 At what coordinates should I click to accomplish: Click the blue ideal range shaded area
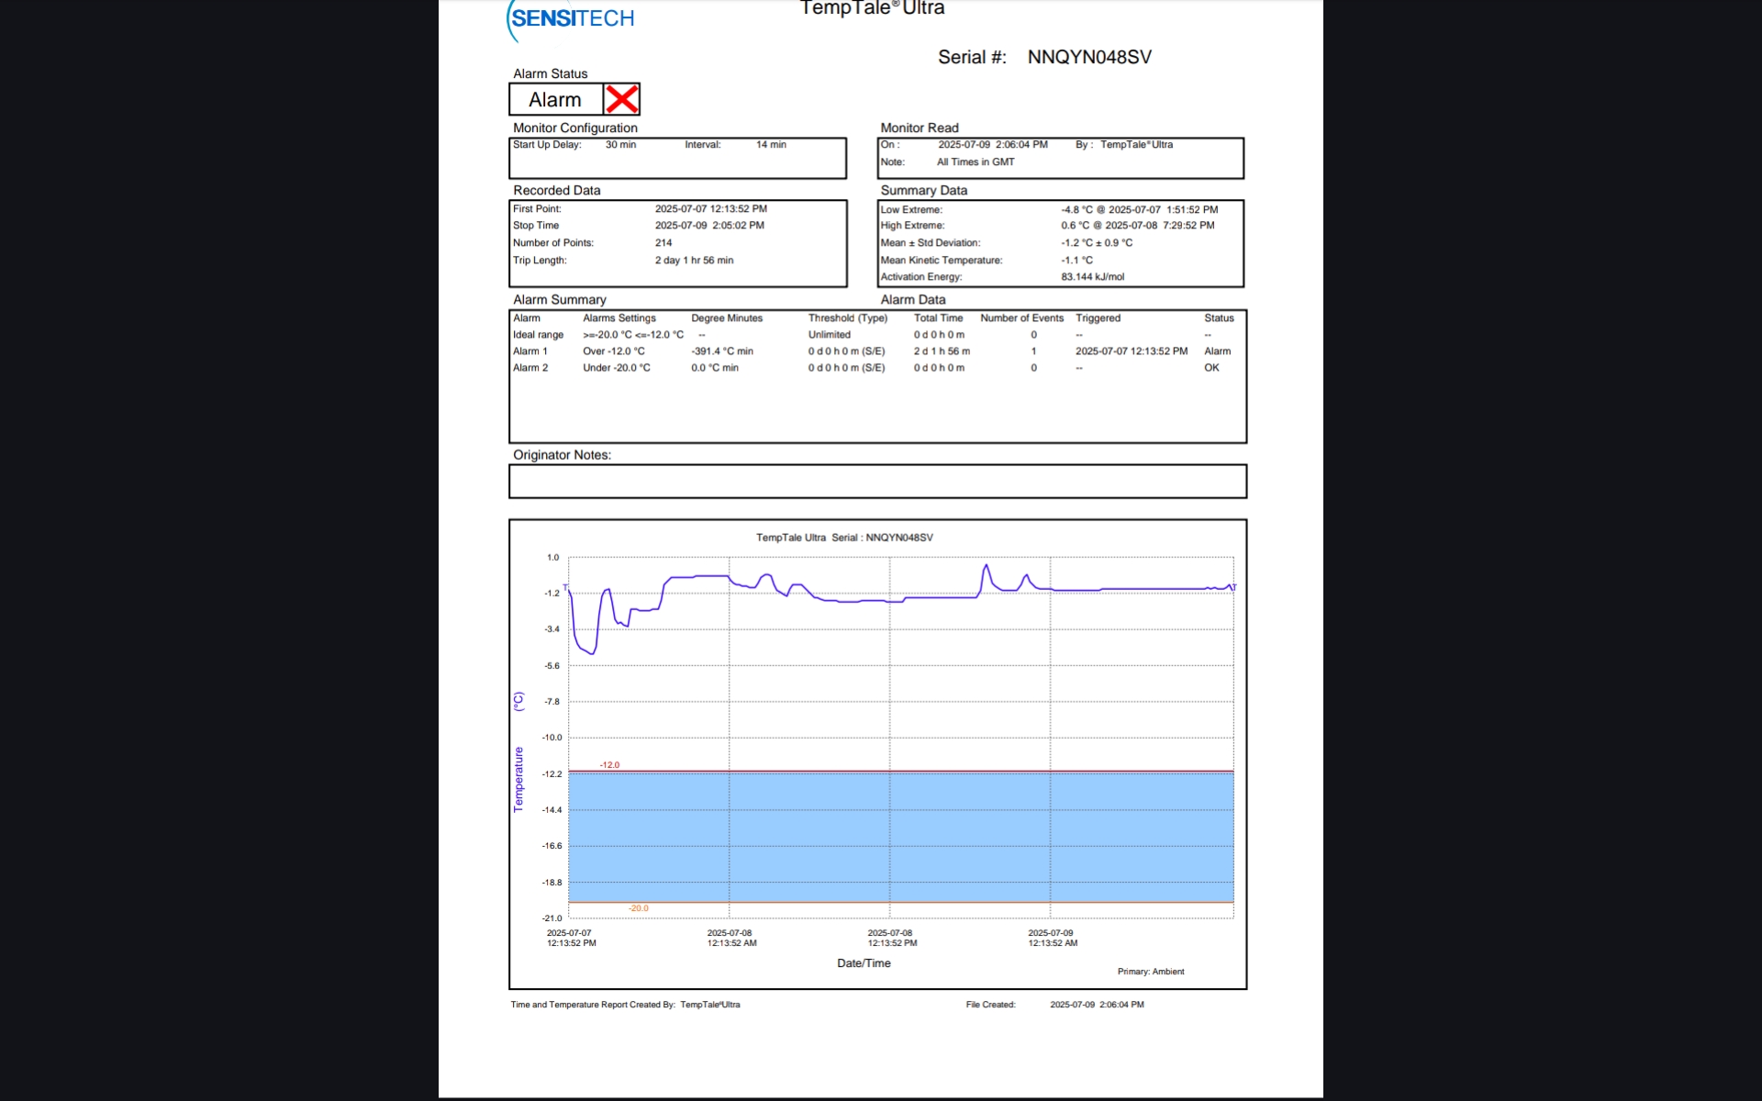899,837
